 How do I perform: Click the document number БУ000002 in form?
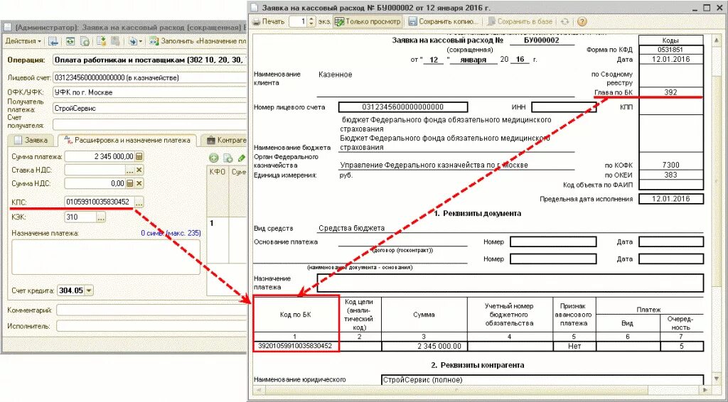click(x=541, y=40)
